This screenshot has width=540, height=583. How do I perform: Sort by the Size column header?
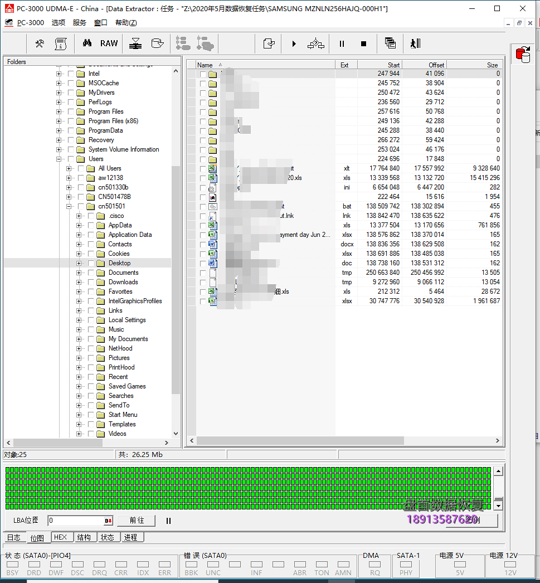click(x=474, y=65)
